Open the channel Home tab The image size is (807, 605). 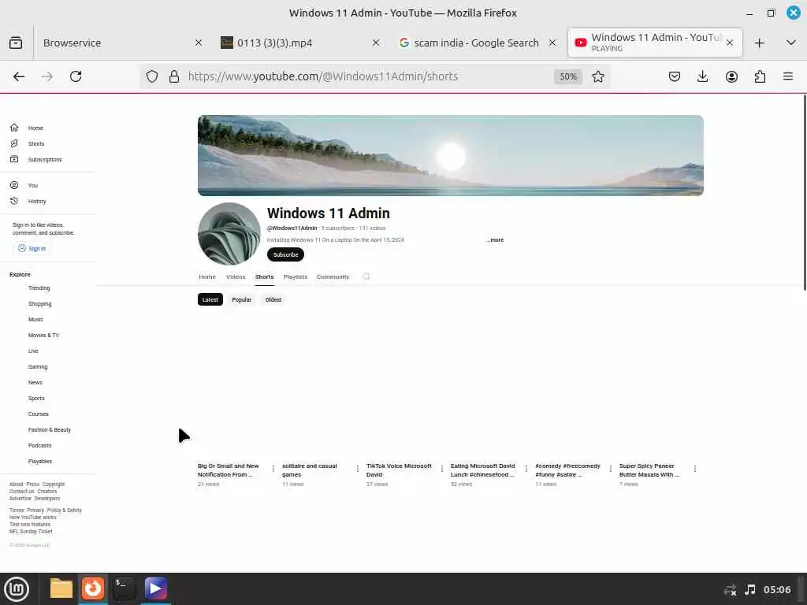click(207, 277)
